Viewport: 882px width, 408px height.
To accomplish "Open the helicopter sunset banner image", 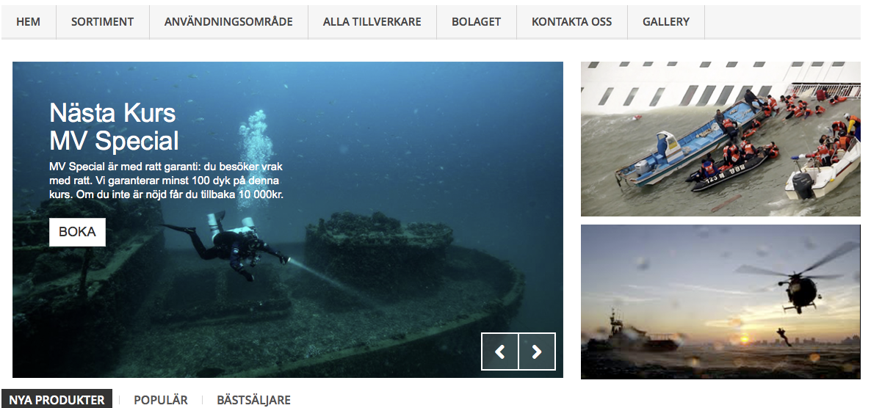I will 720,302.
